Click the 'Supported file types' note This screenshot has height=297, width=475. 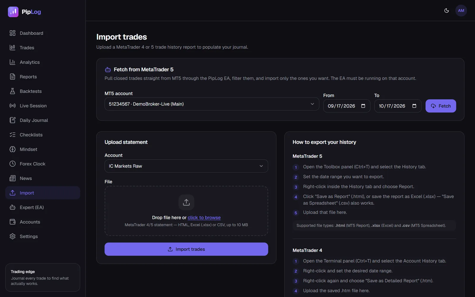[374, 225]
